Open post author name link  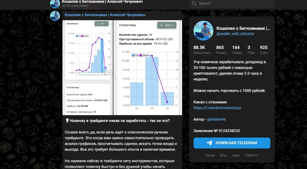pos(105,15)
